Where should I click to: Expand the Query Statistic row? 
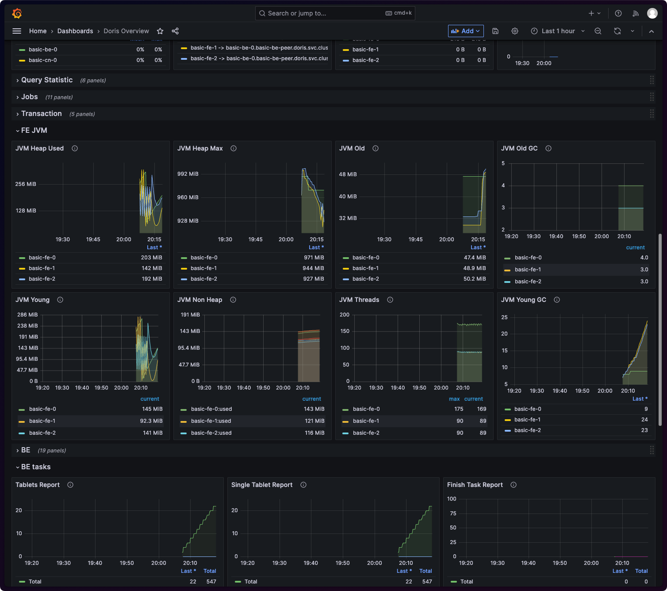pyautogui.click(x=47, y=80)
